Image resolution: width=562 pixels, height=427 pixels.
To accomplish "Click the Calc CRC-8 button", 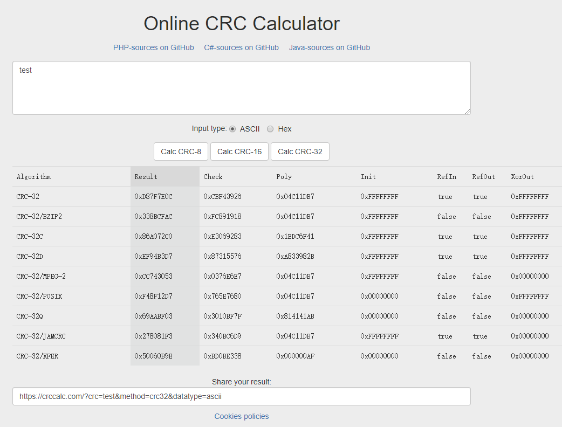I will [181, 151].
